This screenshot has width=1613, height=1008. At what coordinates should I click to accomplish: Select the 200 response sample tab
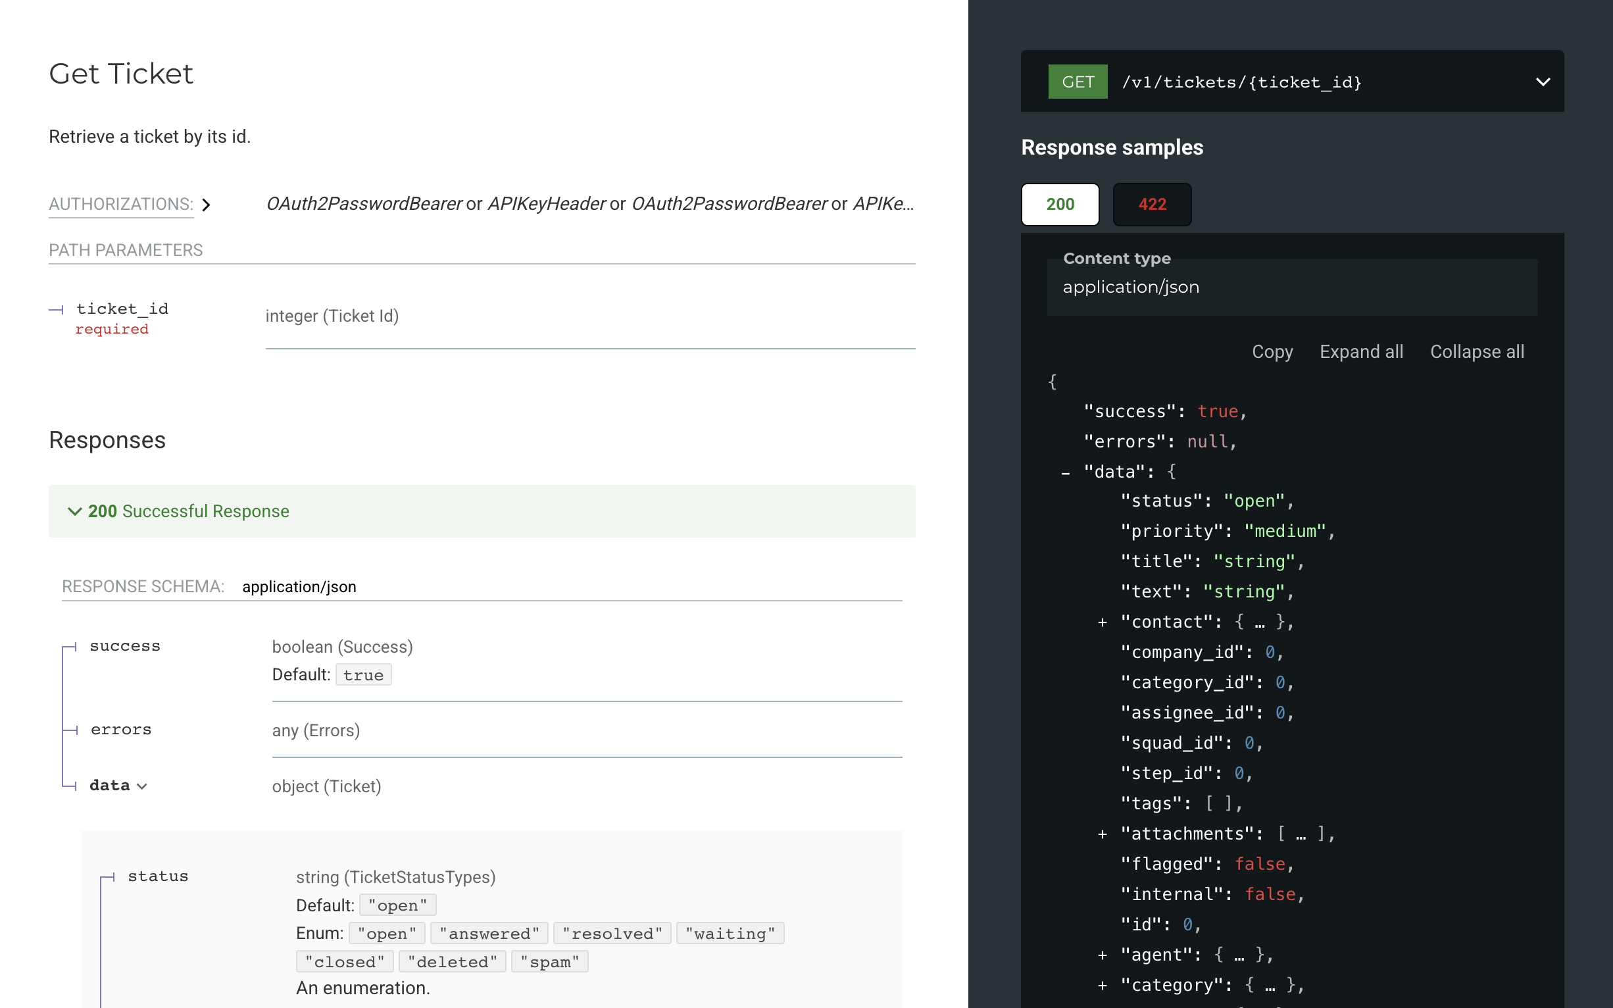(x=1060, y=205)
